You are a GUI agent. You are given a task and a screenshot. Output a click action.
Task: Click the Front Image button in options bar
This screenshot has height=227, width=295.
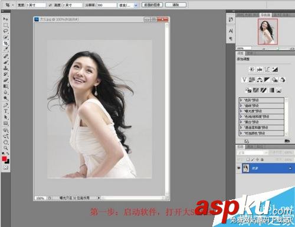coord(152,5)
